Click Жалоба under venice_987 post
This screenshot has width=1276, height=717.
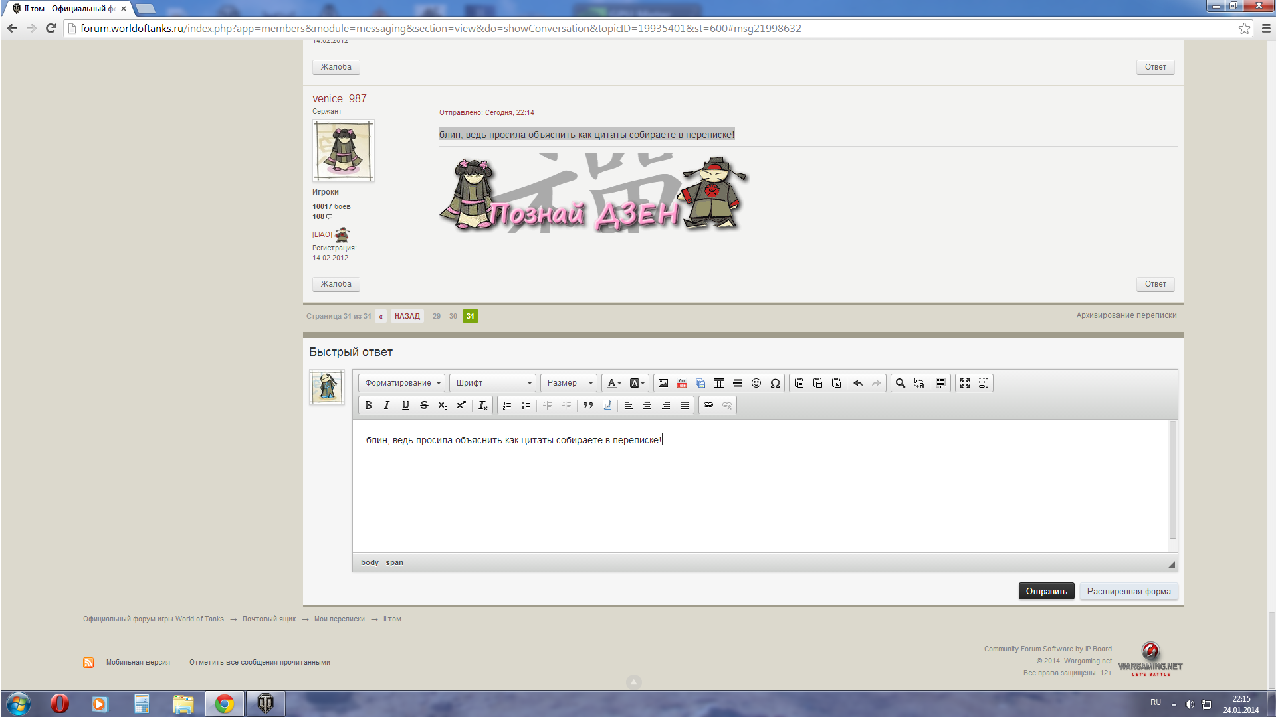coord(336,284)
